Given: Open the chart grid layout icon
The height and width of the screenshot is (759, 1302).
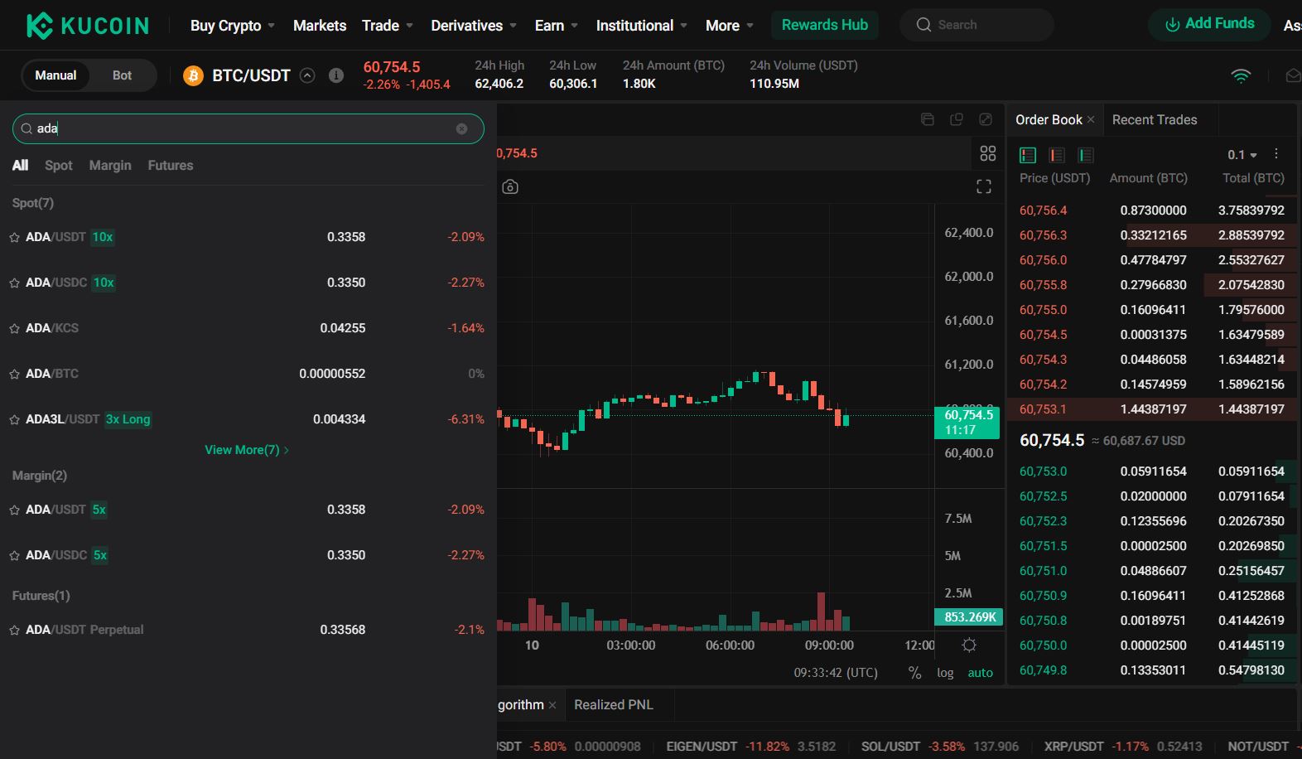Looking at the screenshot, I should (x=987, y=153).
